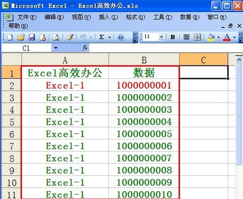243x199 pixels.
Task: Select the active cell C1
Action: coord(204,72)
